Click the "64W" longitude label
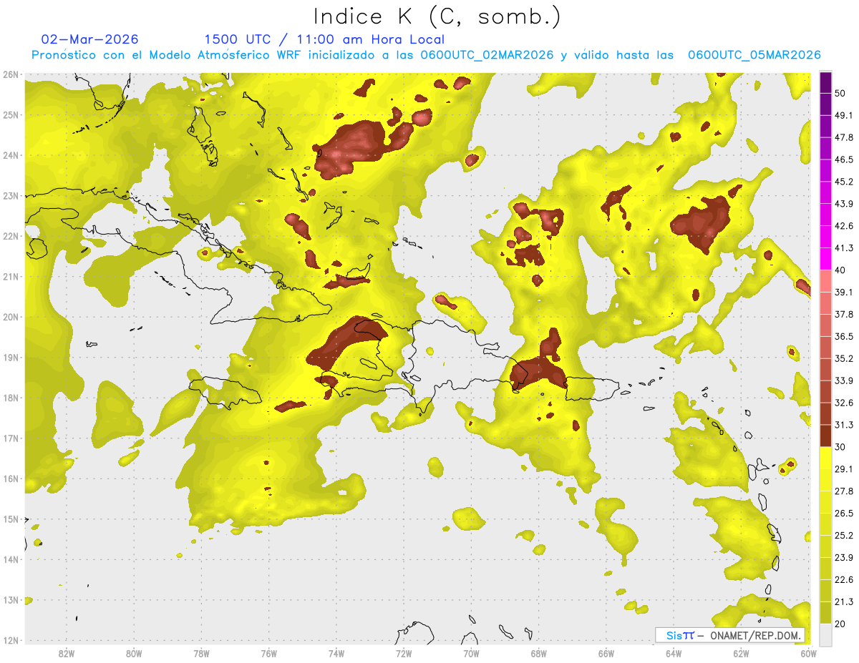Image resolution: width=859 pixels, height=663 pixels. tap(674, 654)
